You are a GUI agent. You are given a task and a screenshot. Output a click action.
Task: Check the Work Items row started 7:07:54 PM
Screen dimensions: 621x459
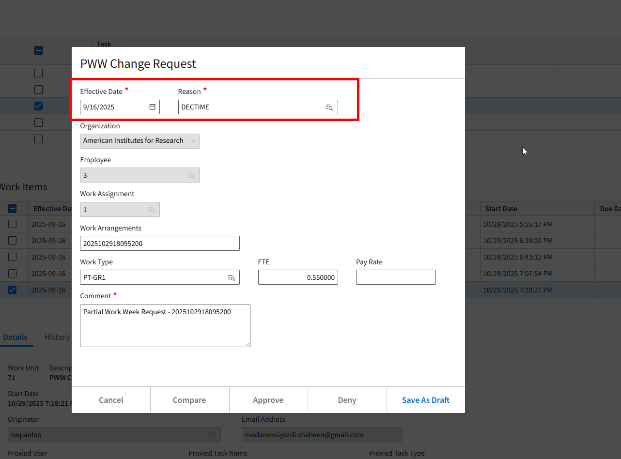(x=13, y=274)
